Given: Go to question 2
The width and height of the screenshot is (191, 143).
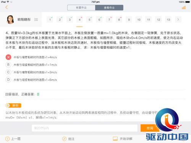Looking at the screenshot, I should (60, 19).
